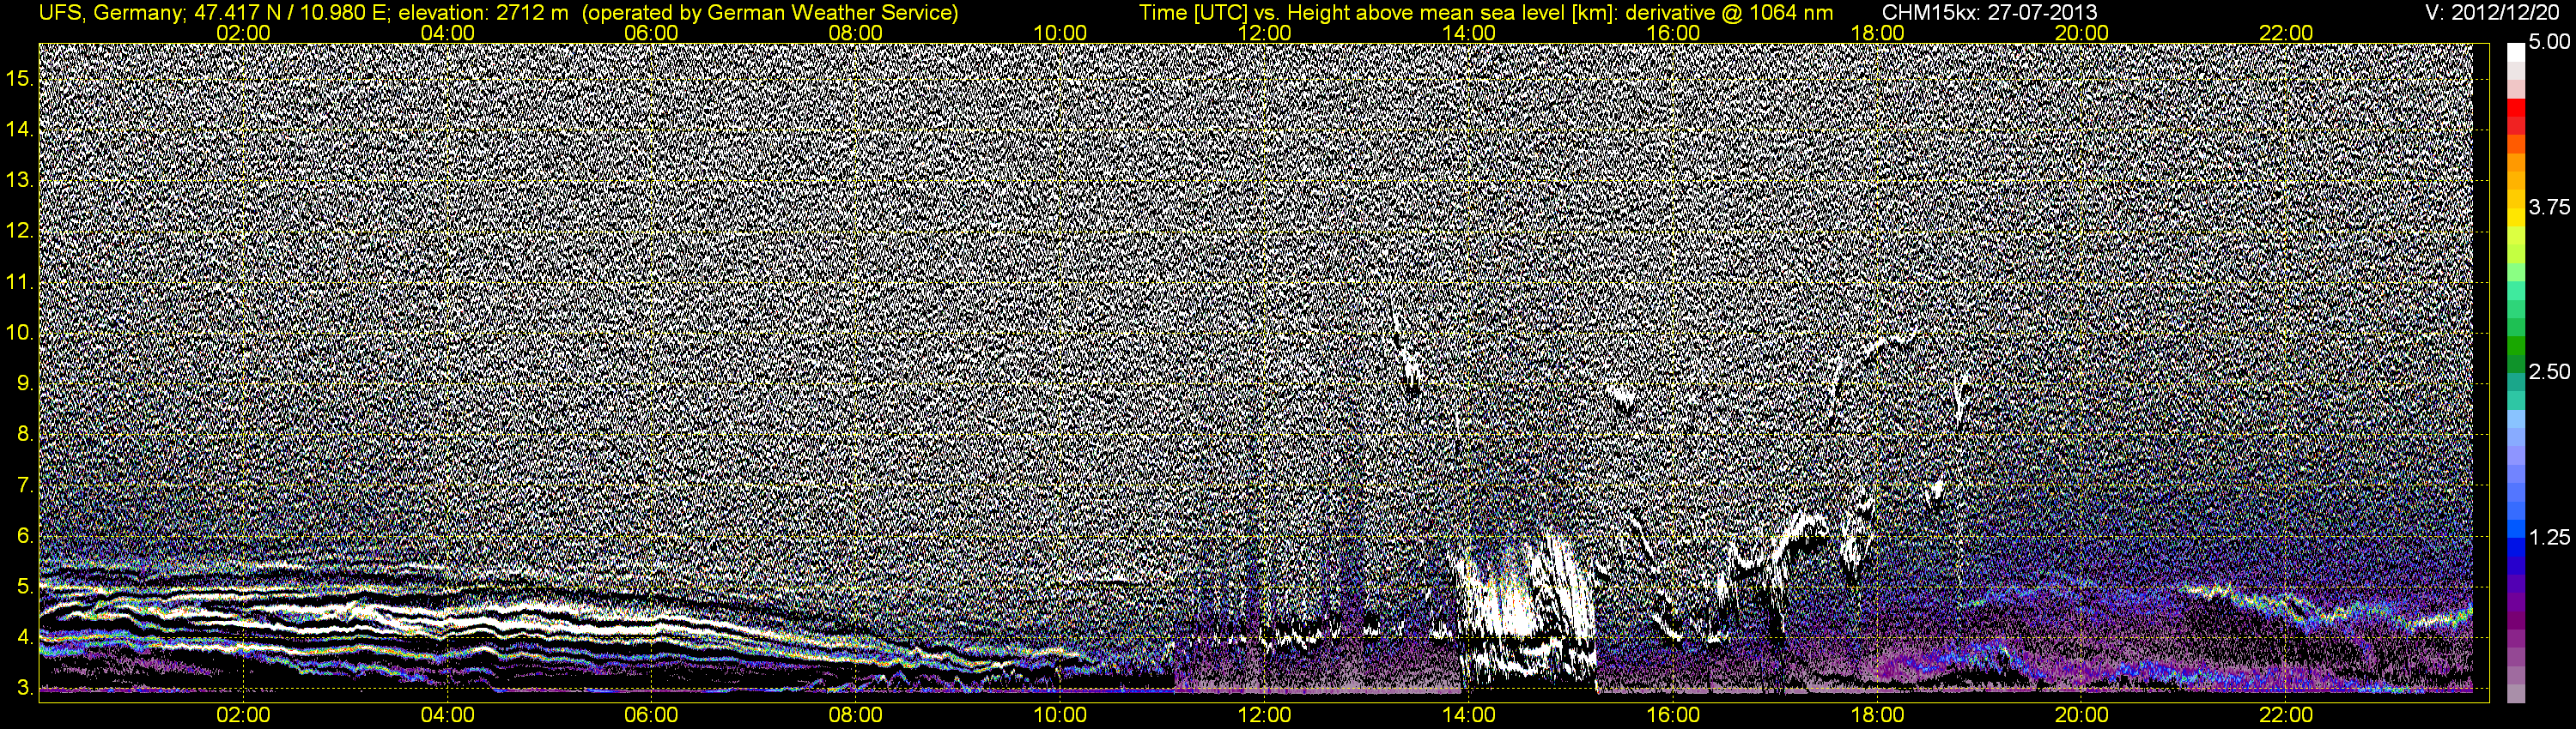Click the bottom axis label 18:00
2576x729 pixels.
coord(1877,715)
